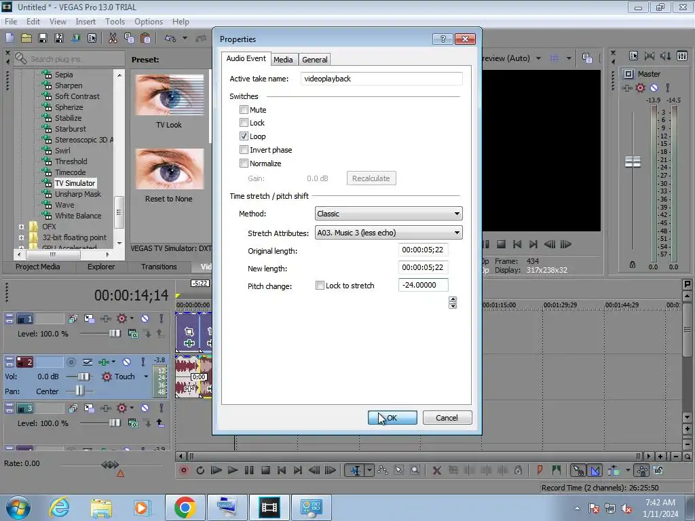Click the Stop button under video preview
The image size is (695, 521).
502,244
